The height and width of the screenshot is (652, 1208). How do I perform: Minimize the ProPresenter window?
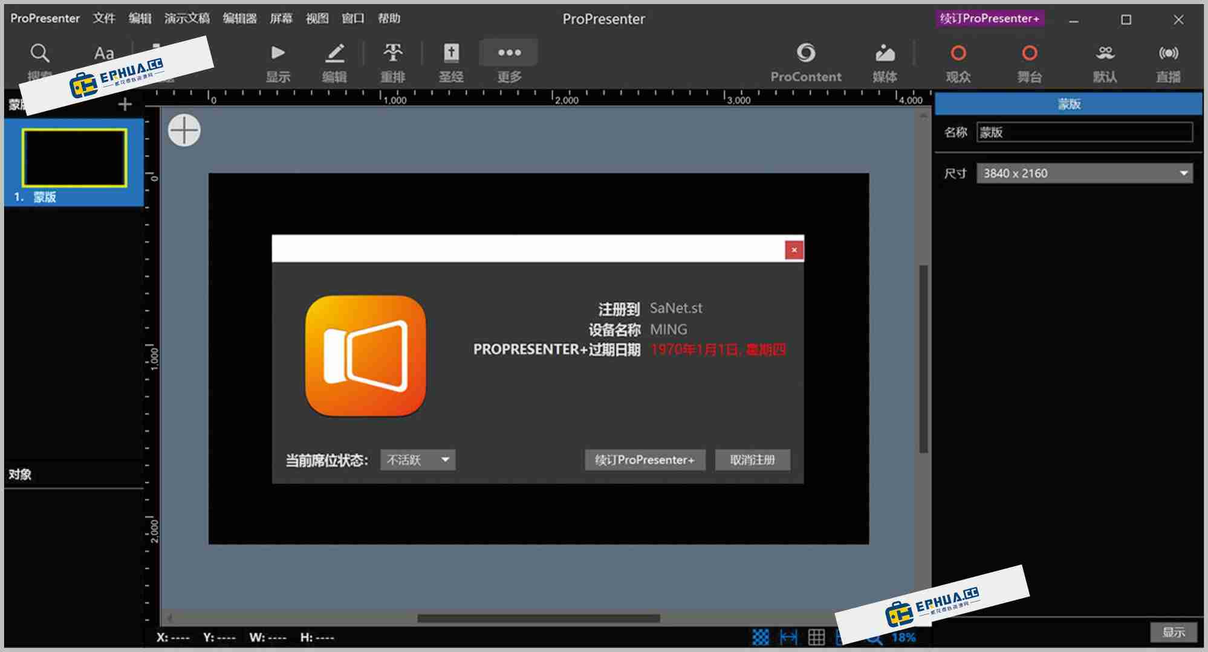tap(1074, 20)
